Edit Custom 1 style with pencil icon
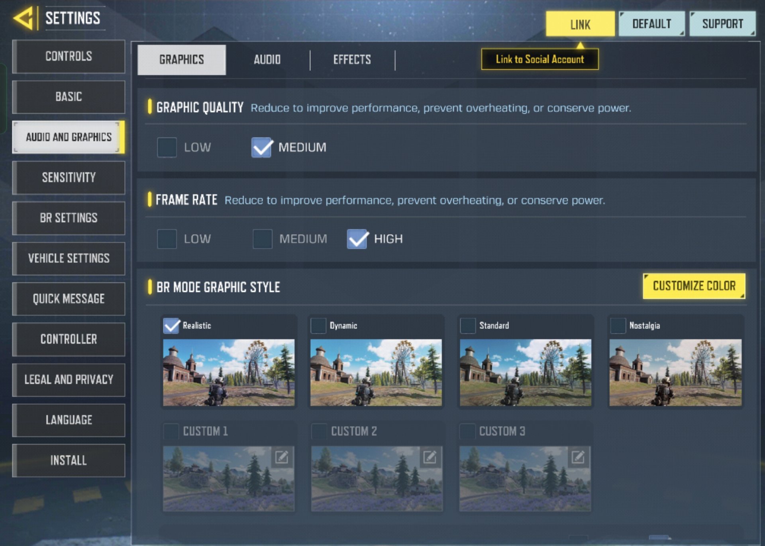Image resolution: width=765 pixels, height=546 pixels. click(x=282, y=456)
